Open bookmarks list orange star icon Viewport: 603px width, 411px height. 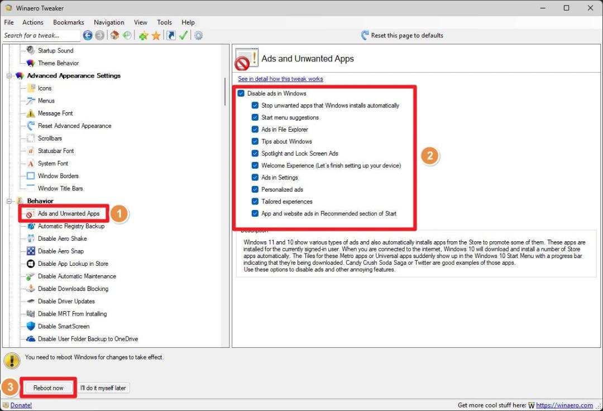[156, 36]
